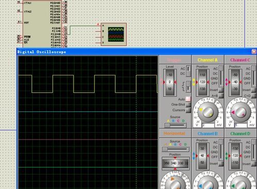Click the Channel C voltage knob
The height and width of the screenshot is (189, 257).
[241, 112]
